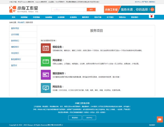Viewport: 164px width, 127px height.
Task: Click the 服务项目 page title
Action: pyautogui.click(x=96, y=31)
